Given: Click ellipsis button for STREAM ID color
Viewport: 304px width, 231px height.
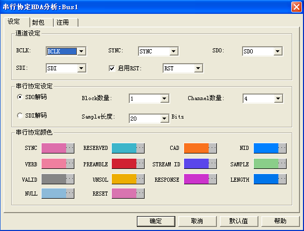Looking at the screenshot, I should [x=212, y=164].
